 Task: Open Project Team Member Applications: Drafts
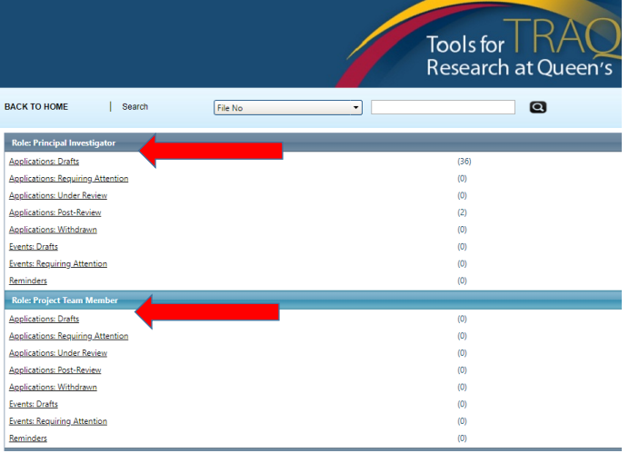tap(44, 320)
